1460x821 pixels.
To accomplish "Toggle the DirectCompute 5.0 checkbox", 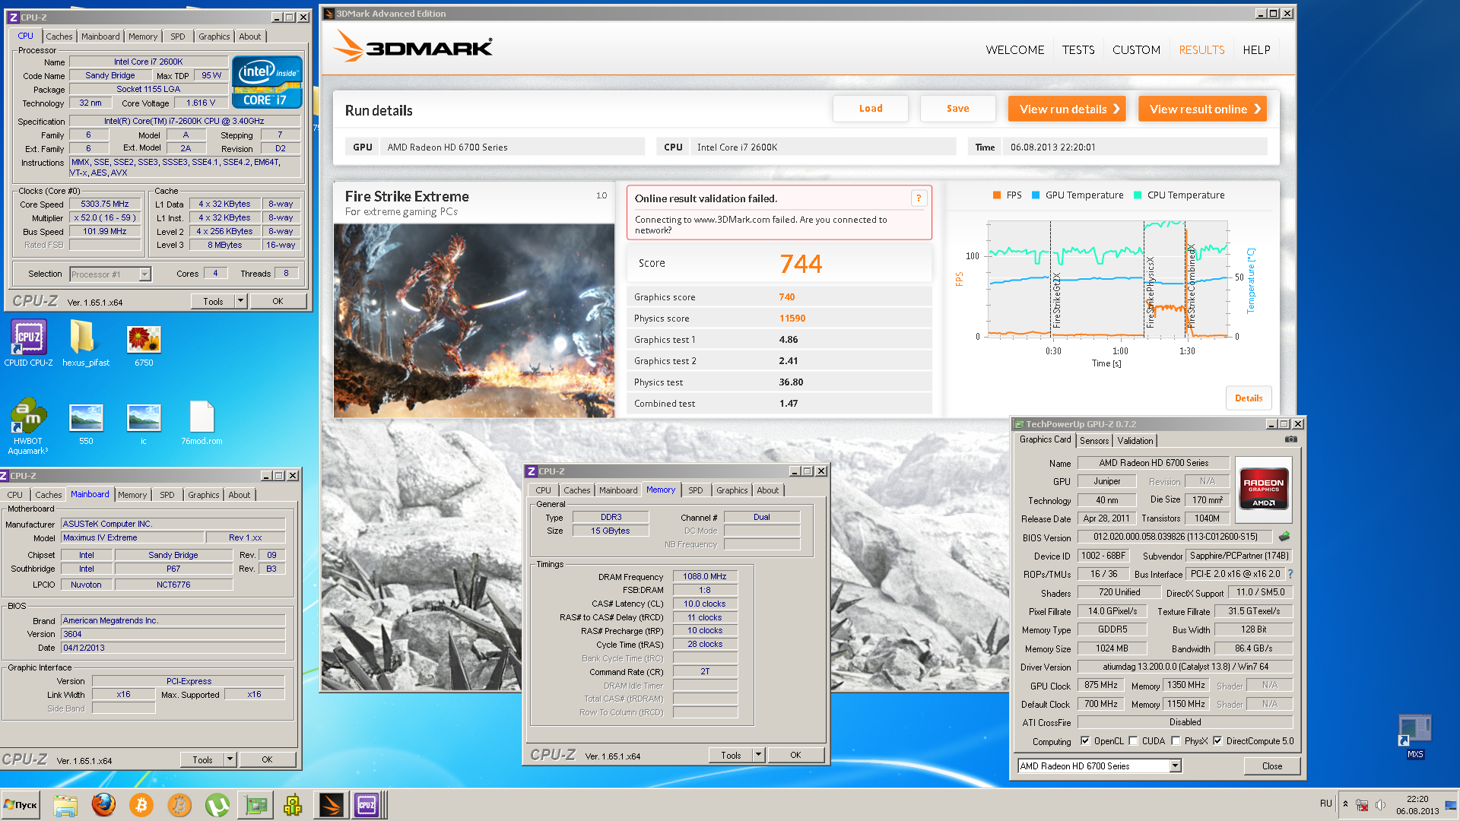I will 1217,741.
